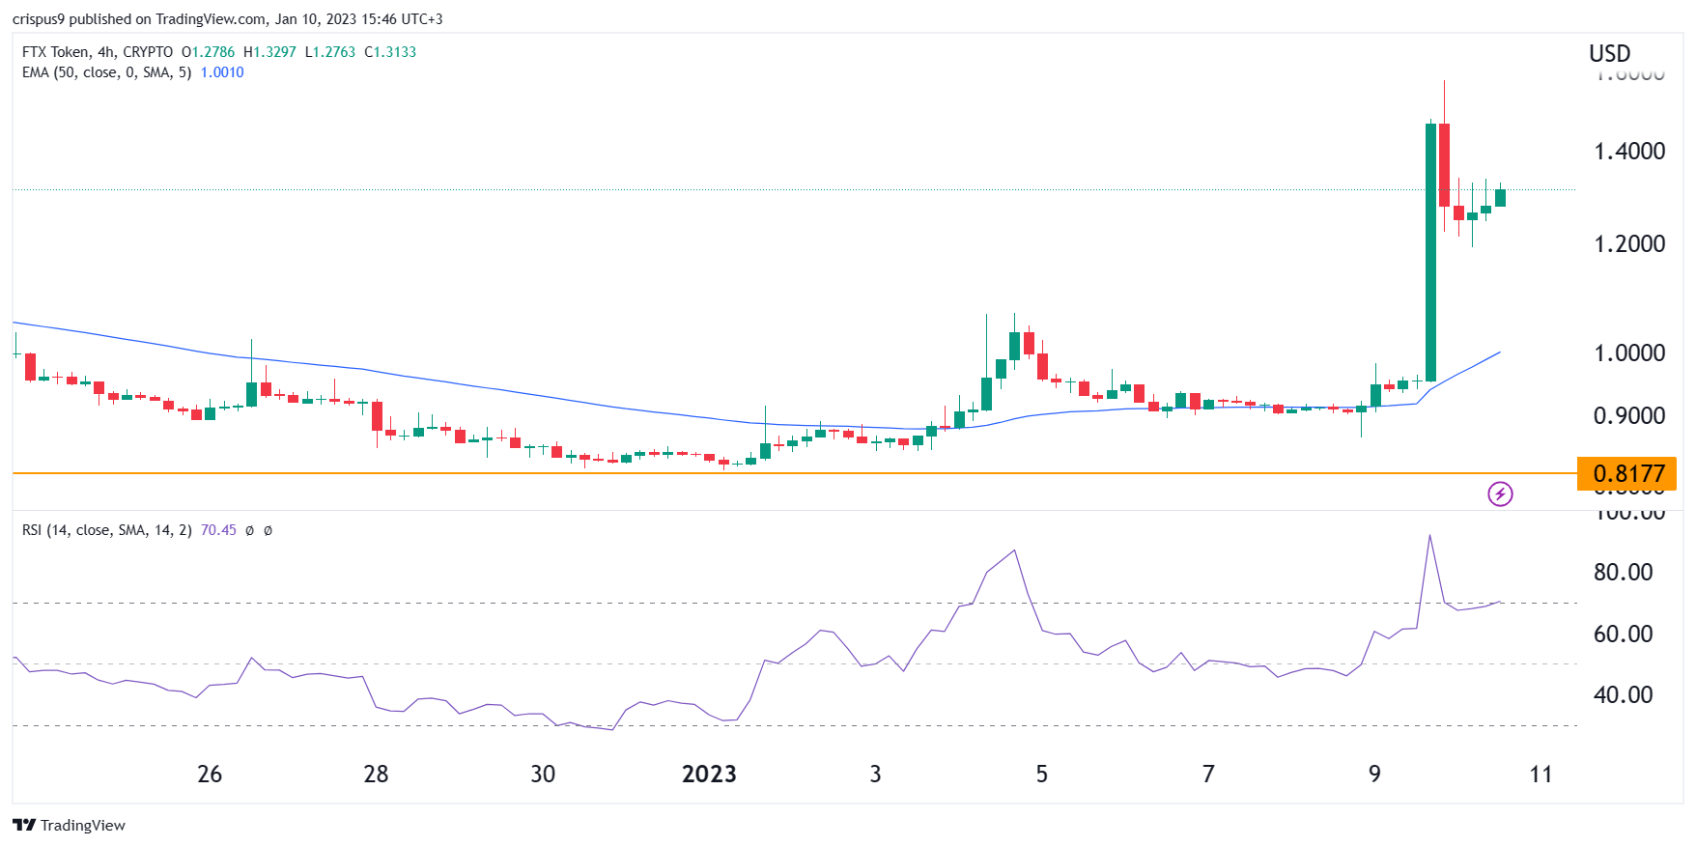Click the 7 date label on the time axis

pyautogui.click(x=1208, y=775)
